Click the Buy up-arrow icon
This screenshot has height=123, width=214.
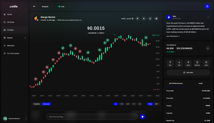(x=170, y=63)
